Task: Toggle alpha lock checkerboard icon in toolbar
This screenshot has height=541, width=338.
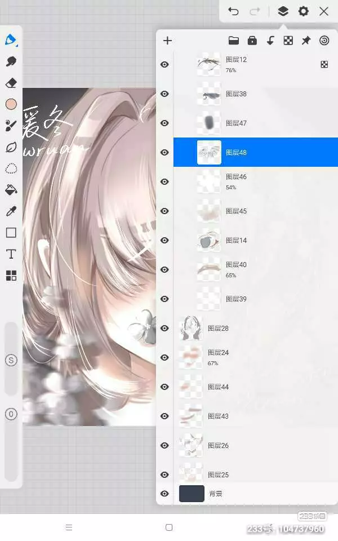Action: point(288,41)
